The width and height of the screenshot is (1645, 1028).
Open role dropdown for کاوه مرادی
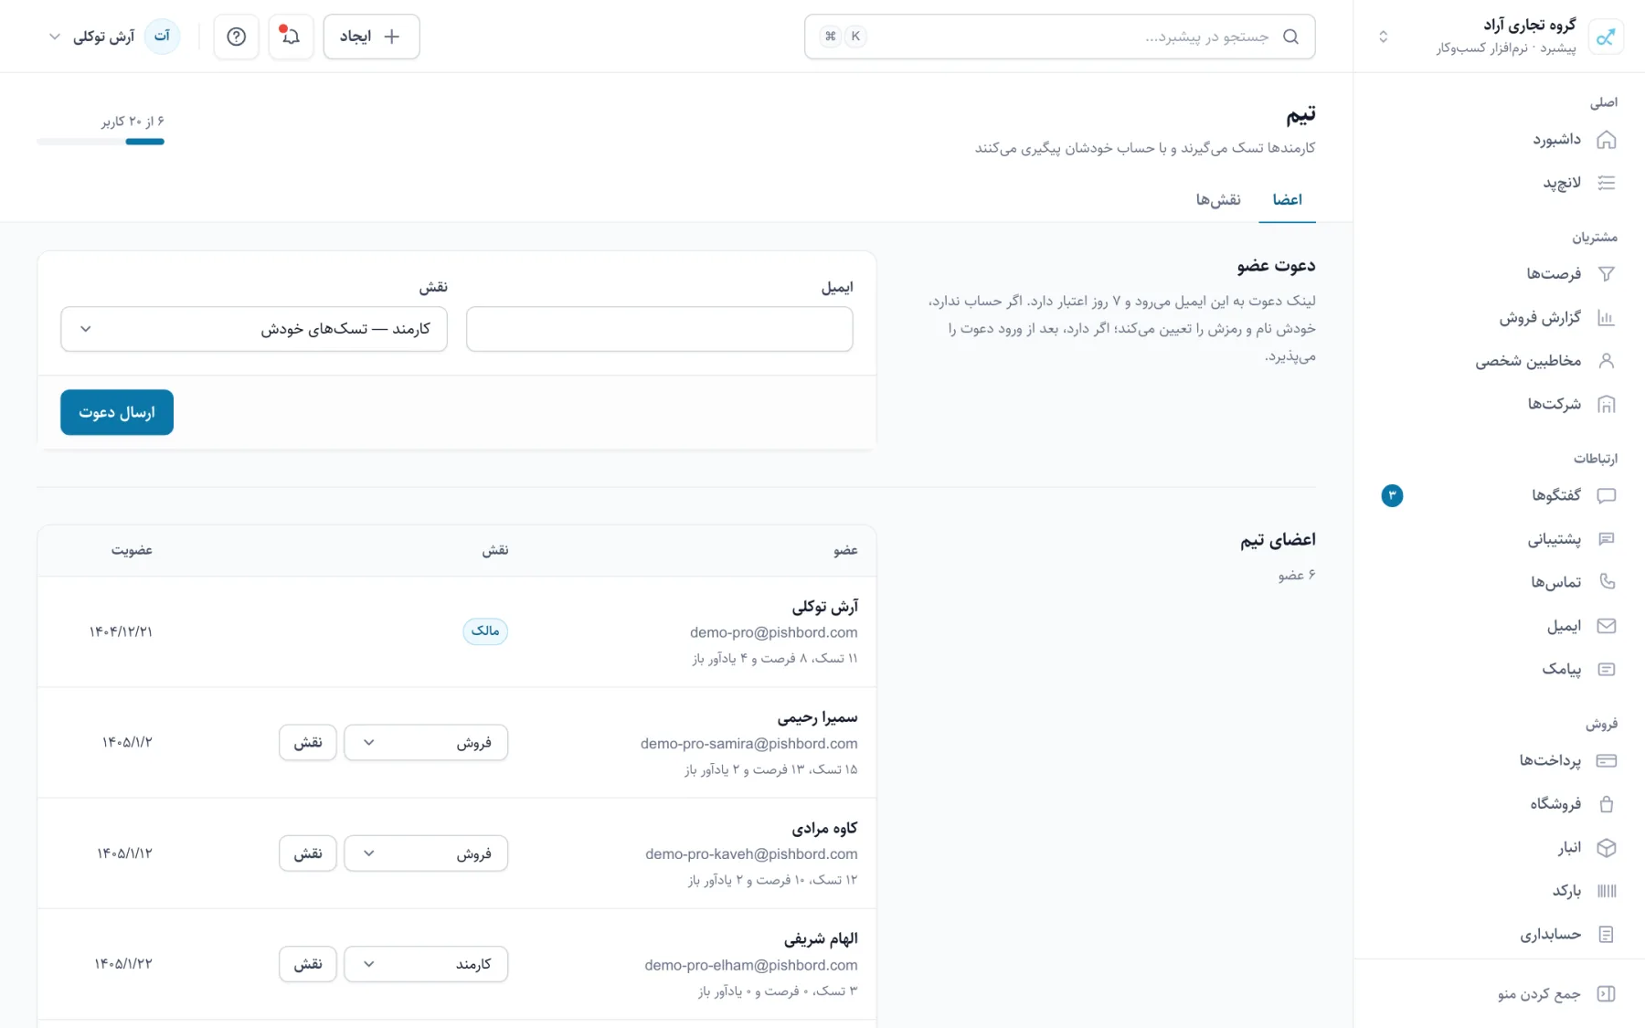tap(426, 853)
